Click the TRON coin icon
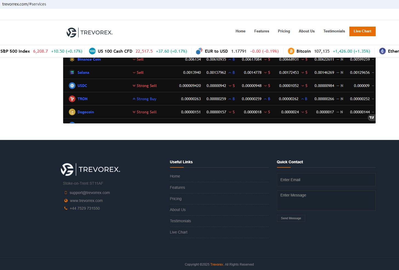 pos(72,99)
